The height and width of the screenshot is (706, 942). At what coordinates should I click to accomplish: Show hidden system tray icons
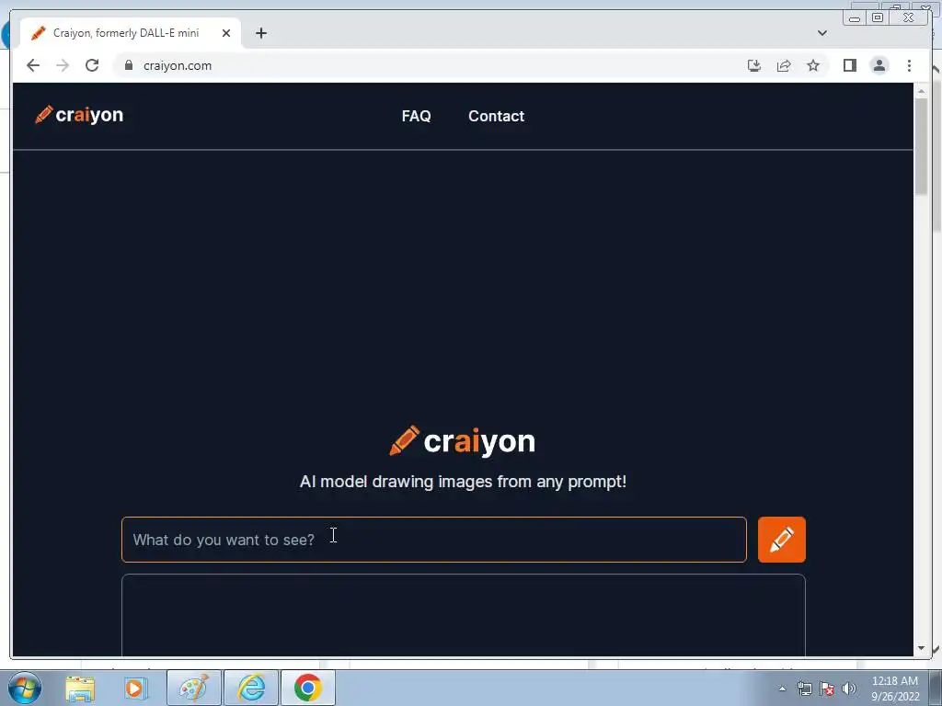782,689
